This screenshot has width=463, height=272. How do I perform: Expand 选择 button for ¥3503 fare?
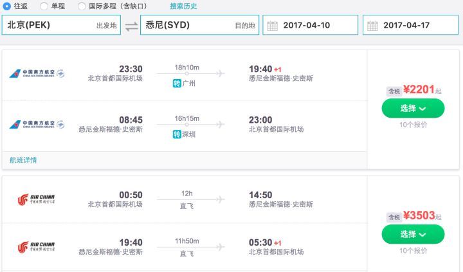(x=413, y=234)
